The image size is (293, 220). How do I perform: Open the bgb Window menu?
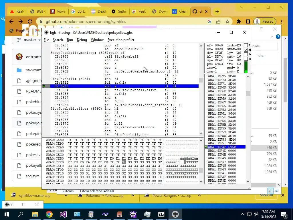(x=97, y=40)
